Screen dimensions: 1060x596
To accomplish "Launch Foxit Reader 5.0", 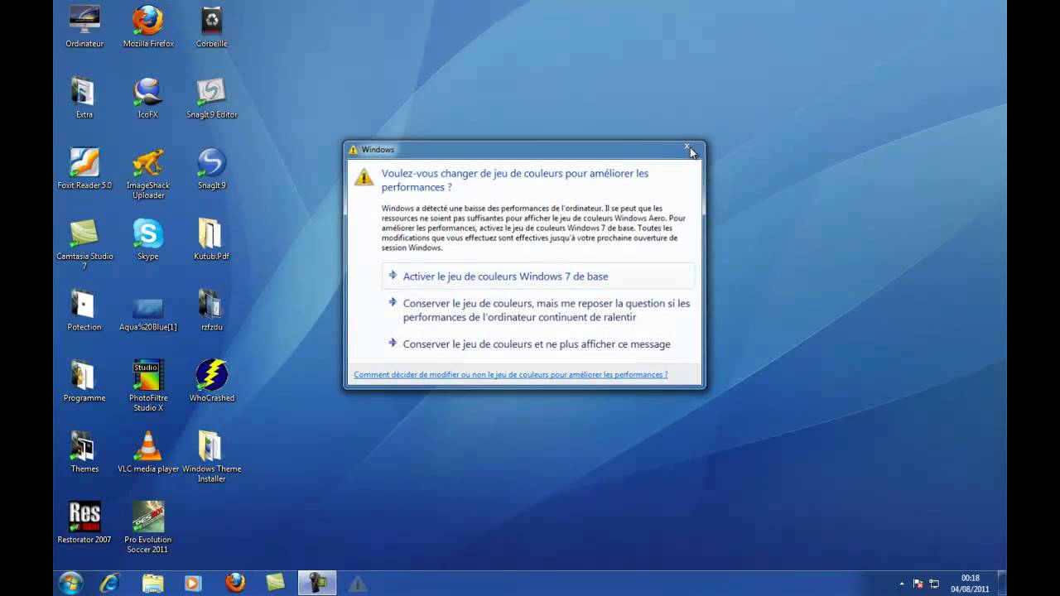I will pyautogui.click(x=84, y=168).
